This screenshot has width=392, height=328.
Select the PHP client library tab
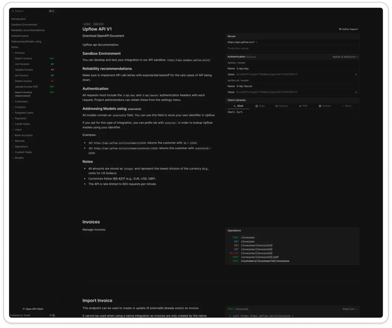pyautogui.click(x=303, y=106)
